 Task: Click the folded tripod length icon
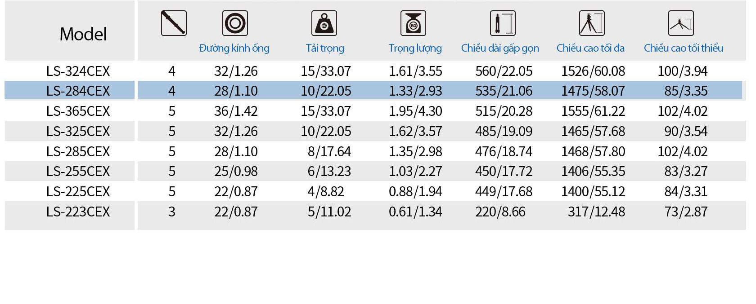coord(503,23)
